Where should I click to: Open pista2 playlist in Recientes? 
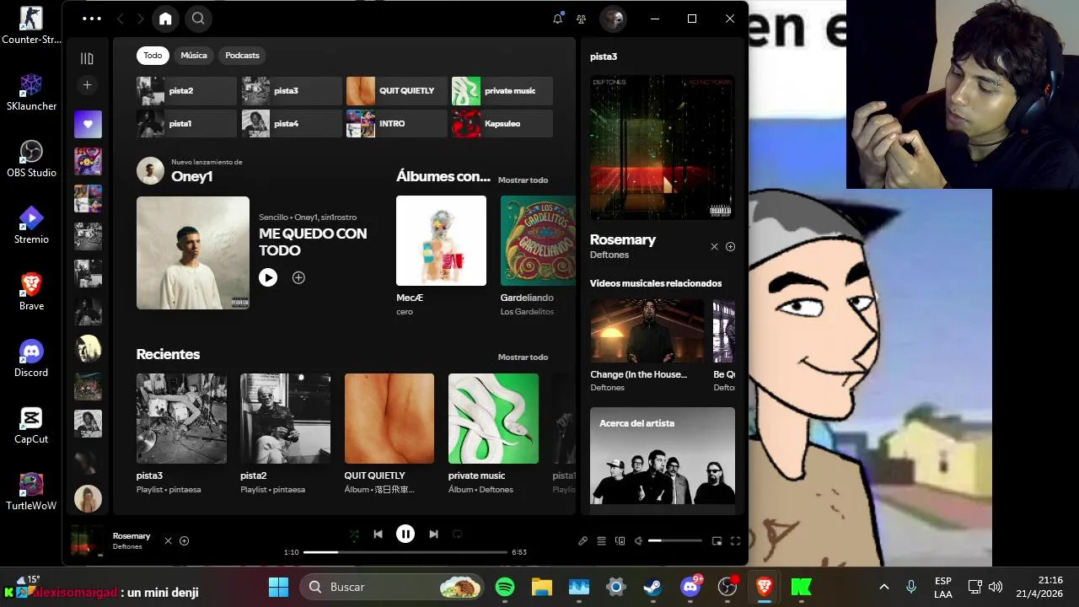click(285, 434)
